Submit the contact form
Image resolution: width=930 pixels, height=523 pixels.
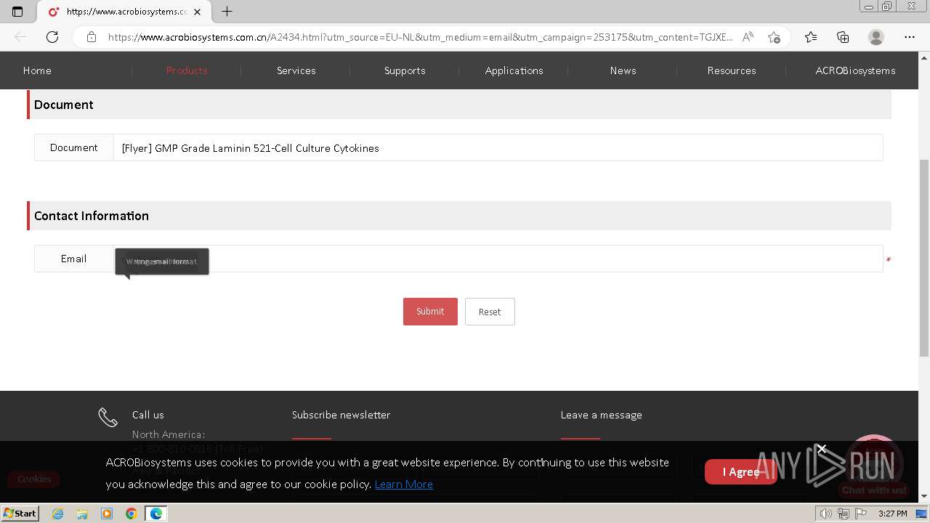pos(430,312)
